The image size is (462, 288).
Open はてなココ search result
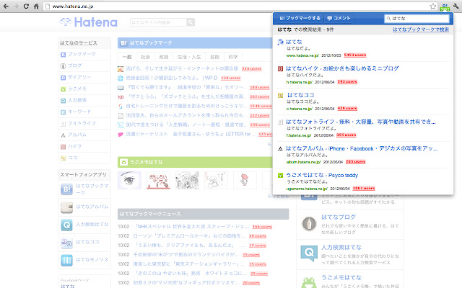[300, 95]
